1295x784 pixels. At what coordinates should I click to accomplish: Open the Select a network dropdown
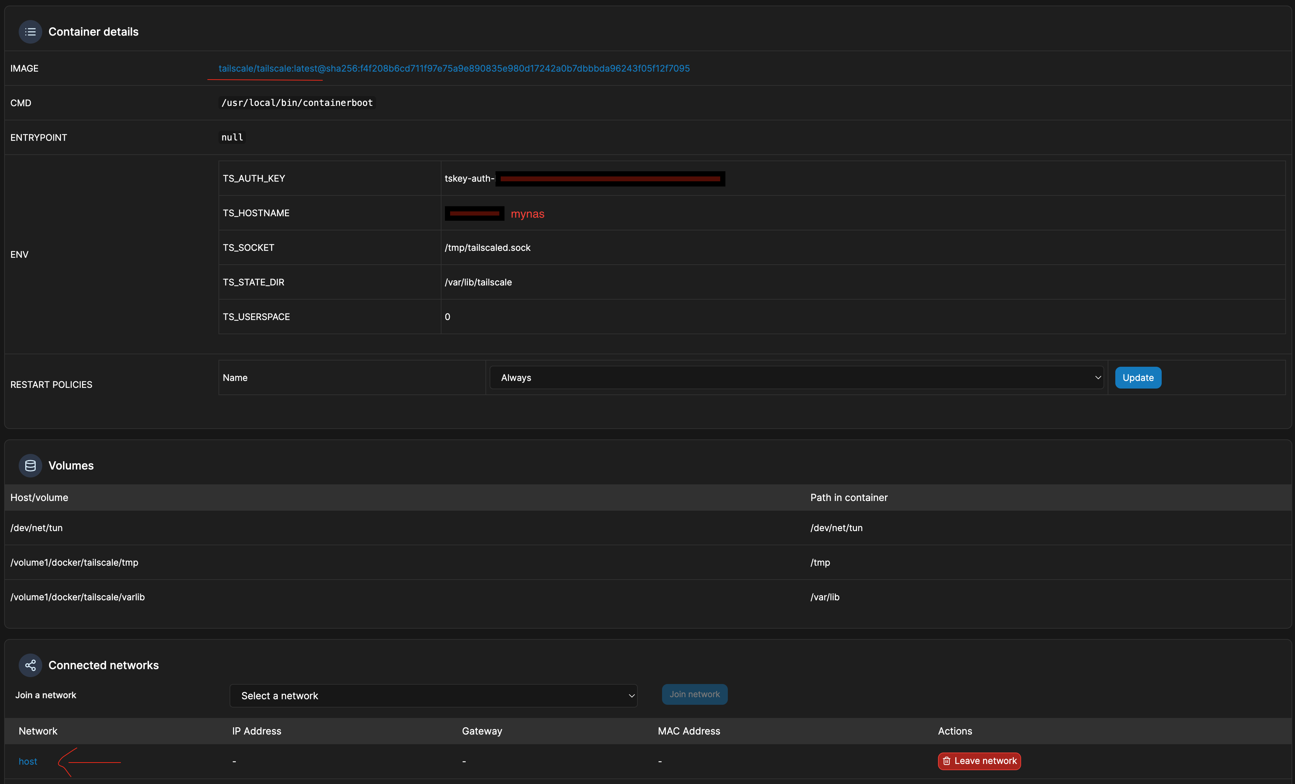point(434,695)
